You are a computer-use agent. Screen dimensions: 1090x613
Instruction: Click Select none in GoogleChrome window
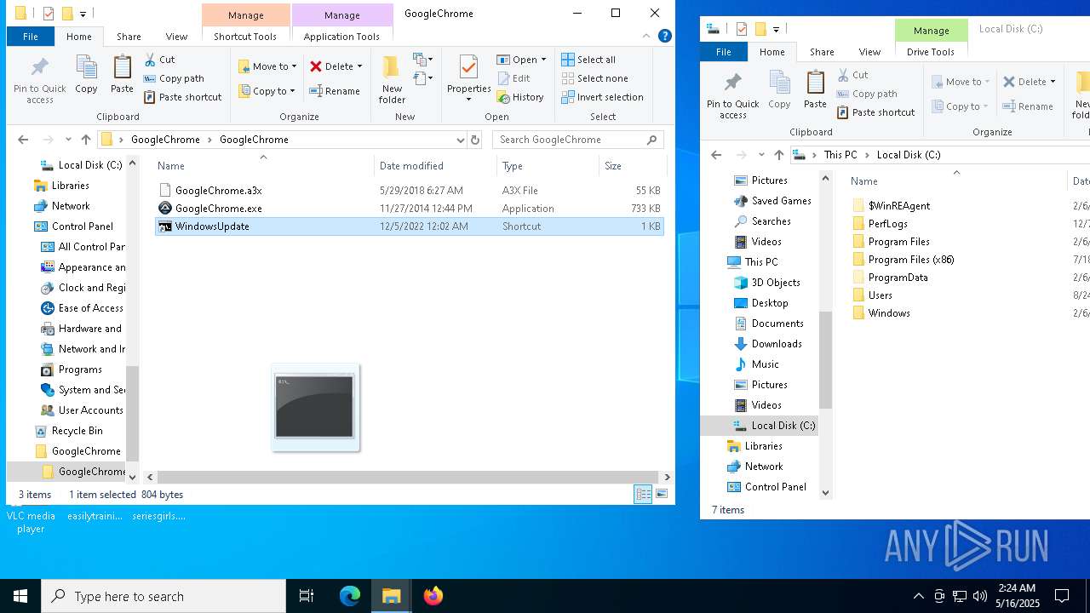tap(594, 78)
